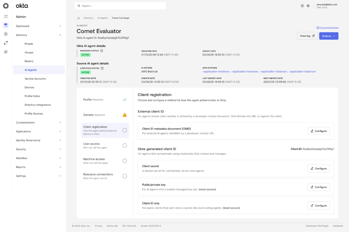Image resolution: width=349 pixels, height=232 pixels.
Task: Select the Resource connections step
Action: (x=105, y=176)
